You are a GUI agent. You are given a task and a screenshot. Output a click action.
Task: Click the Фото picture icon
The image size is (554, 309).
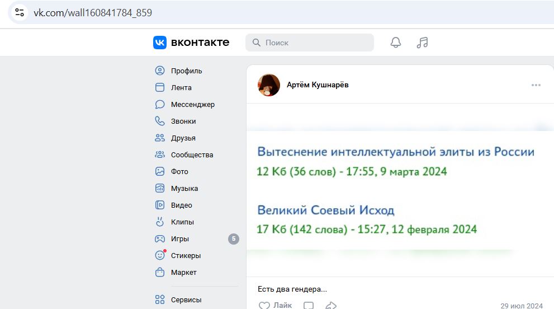point(160,171)
